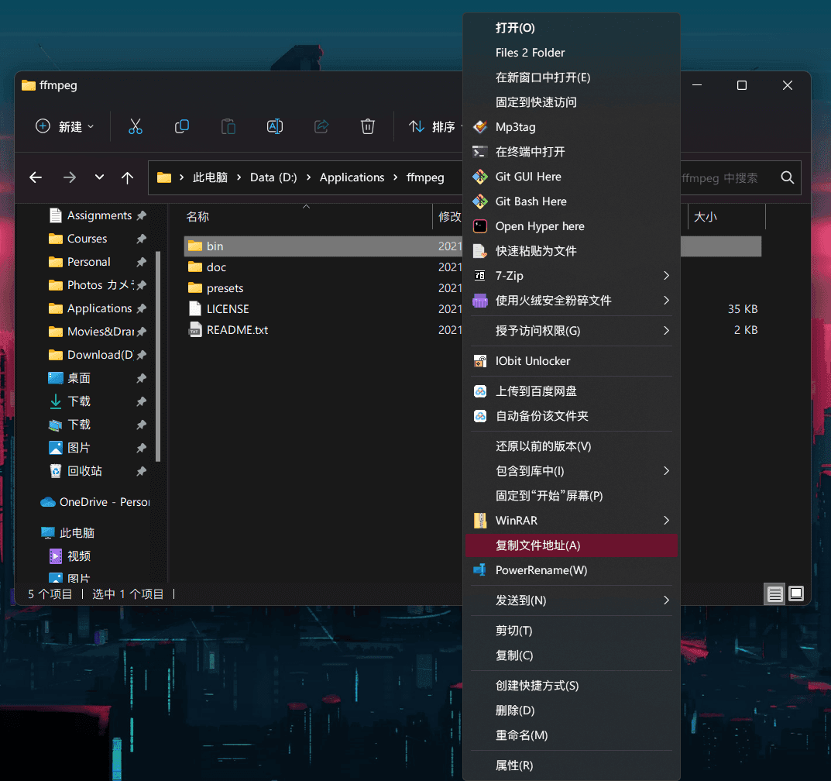
Task: Select Open (打开) in context menu
Action: tap(572, 28)
